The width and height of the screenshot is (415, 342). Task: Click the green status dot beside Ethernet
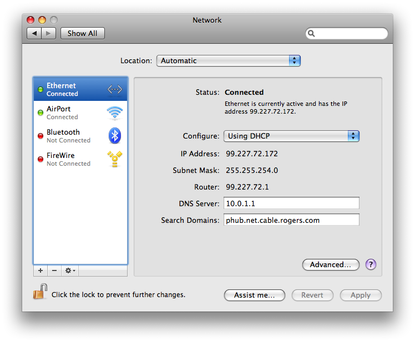point(41,89)
